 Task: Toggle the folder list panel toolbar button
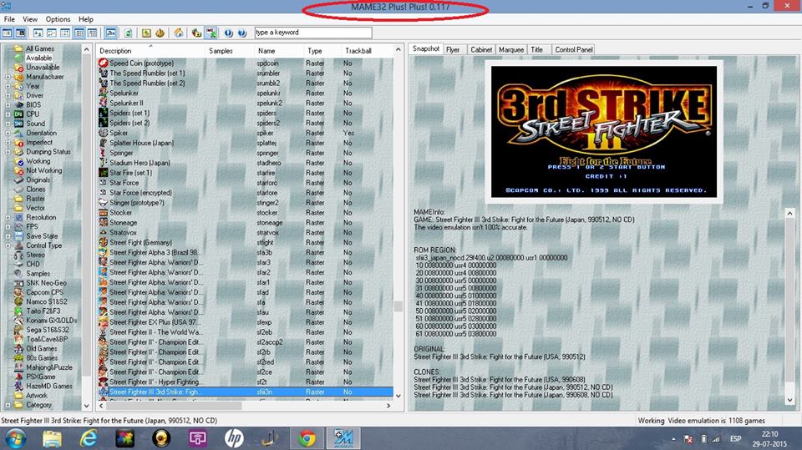pos(7,33)
